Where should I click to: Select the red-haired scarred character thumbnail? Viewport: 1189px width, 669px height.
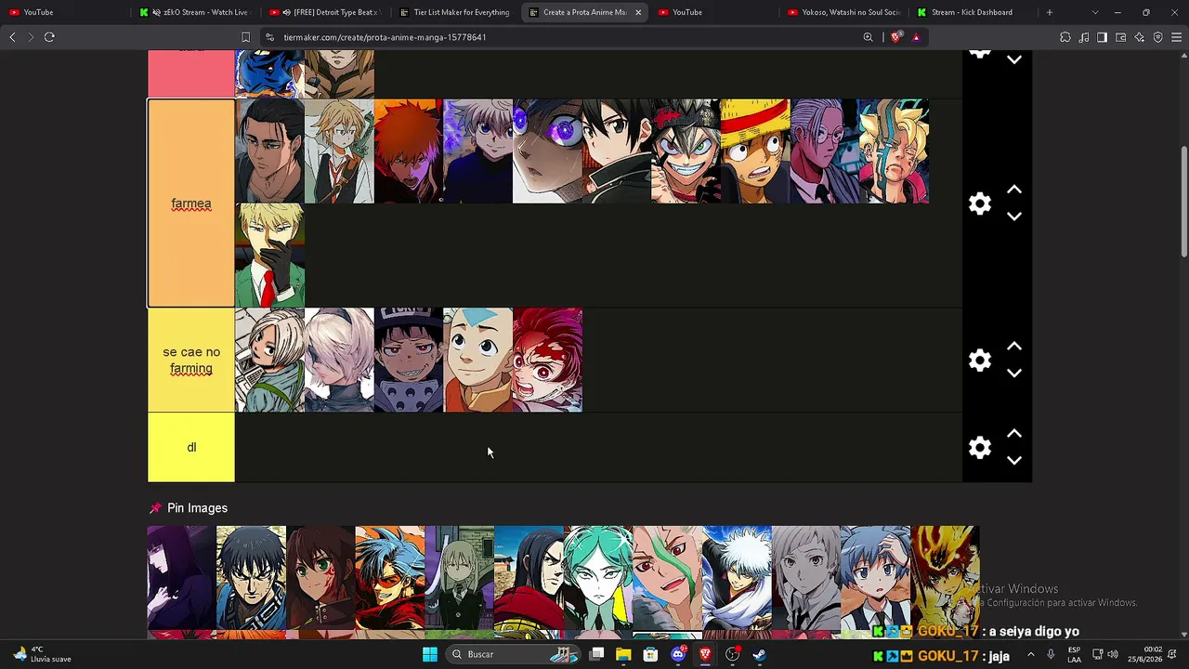(x=548, y=360)
